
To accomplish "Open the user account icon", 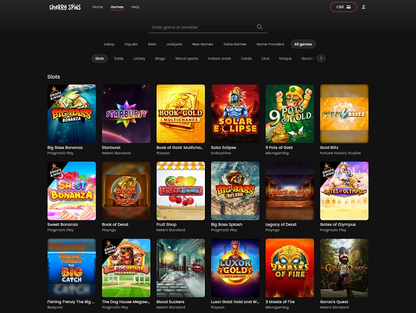I will 363,7.
